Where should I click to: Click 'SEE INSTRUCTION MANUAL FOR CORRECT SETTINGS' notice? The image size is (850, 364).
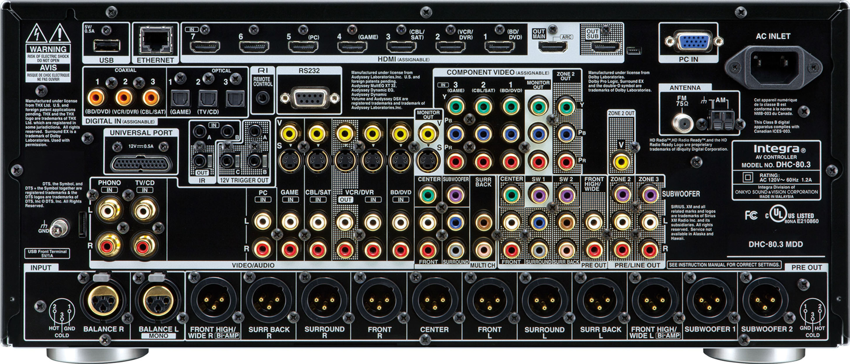pyautogui.click(x=725, y=265)
